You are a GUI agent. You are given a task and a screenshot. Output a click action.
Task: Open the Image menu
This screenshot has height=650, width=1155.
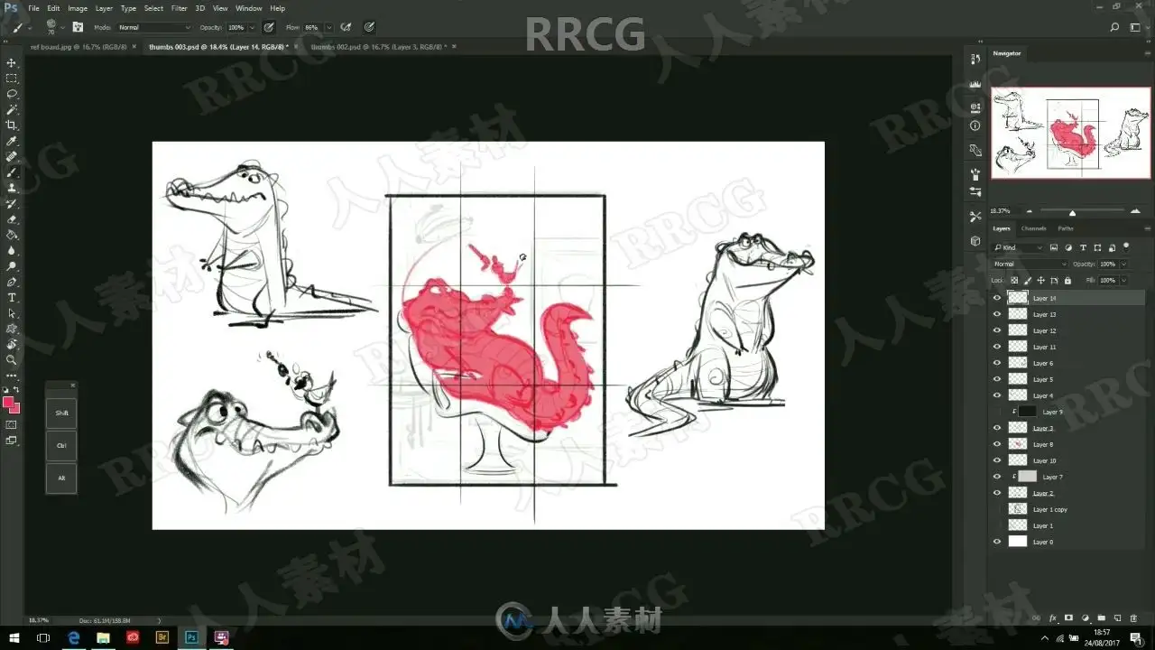tap(78, 8)
